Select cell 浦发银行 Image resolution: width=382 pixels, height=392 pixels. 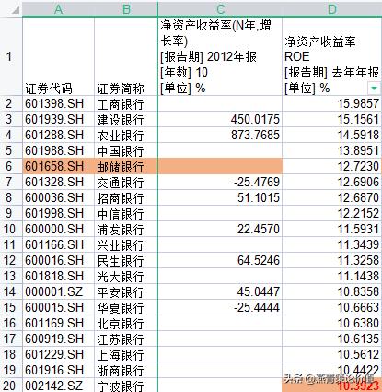click(x=126, y=229)
